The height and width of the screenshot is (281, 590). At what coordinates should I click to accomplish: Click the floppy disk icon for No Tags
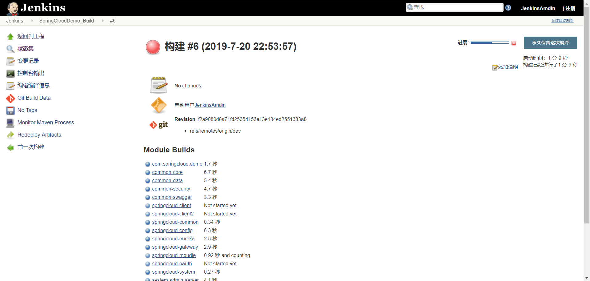(10, 110)
